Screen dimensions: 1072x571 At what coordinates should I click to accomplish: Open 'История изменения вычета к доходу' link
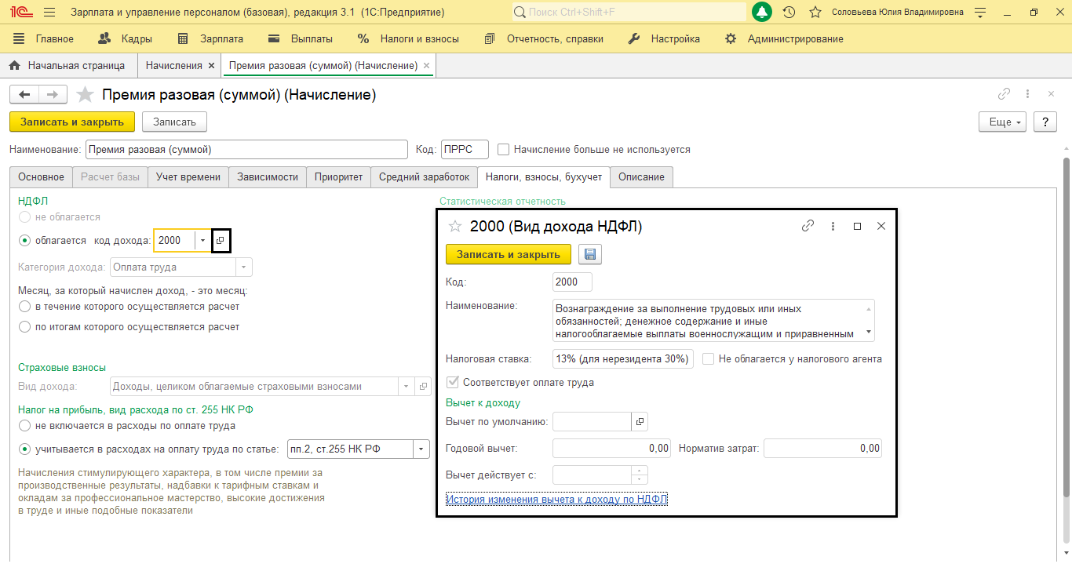556,499
